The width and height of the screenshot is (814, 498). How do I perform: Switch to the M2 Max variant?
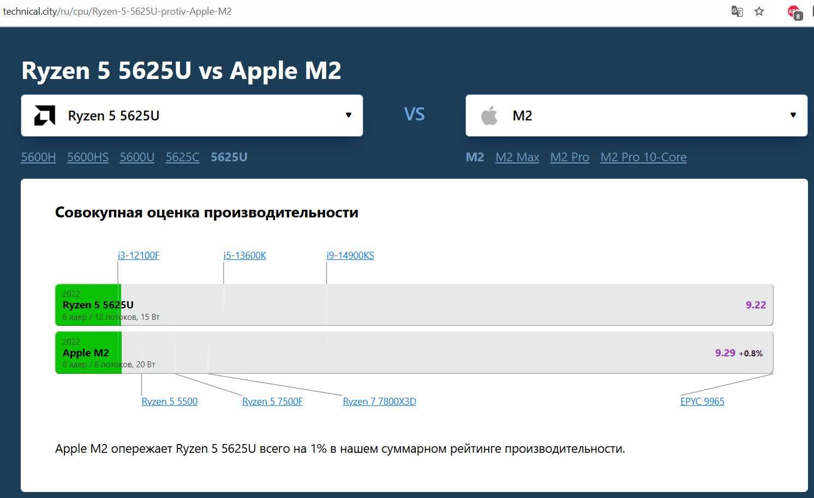coord(517,157)
